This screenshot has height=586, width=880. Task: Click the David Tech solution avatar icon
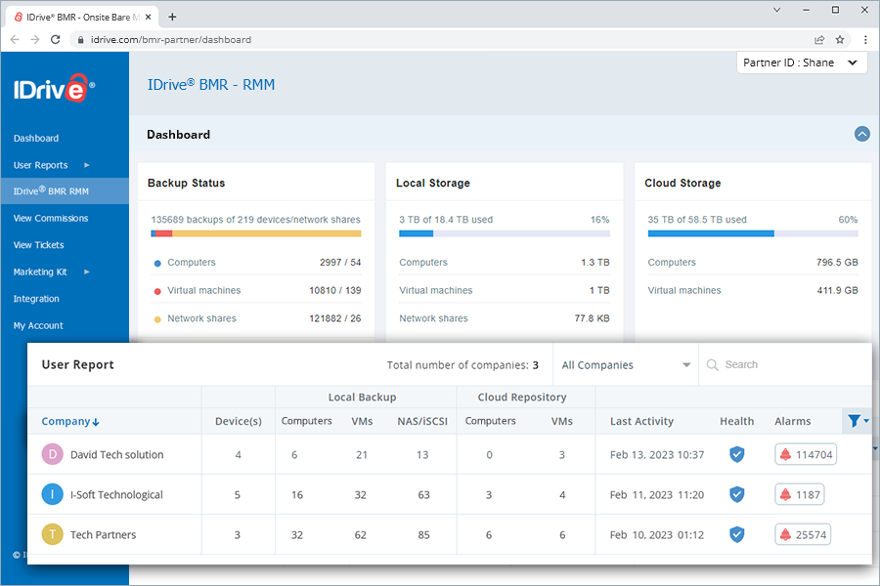(52, 454)
